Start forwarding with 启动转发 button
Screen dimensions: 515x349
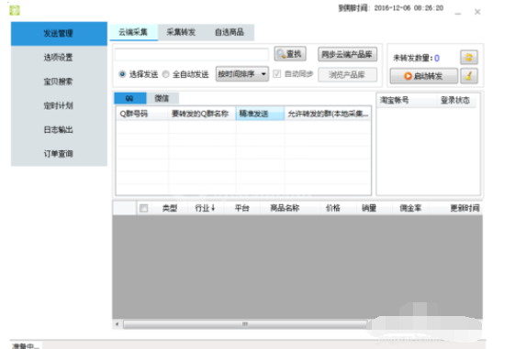[x=423, y=76]
